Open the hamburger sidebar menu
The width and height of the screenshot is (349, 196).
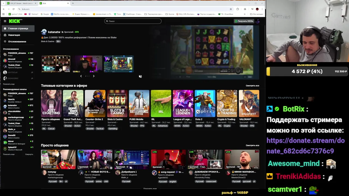pos(5,21)
